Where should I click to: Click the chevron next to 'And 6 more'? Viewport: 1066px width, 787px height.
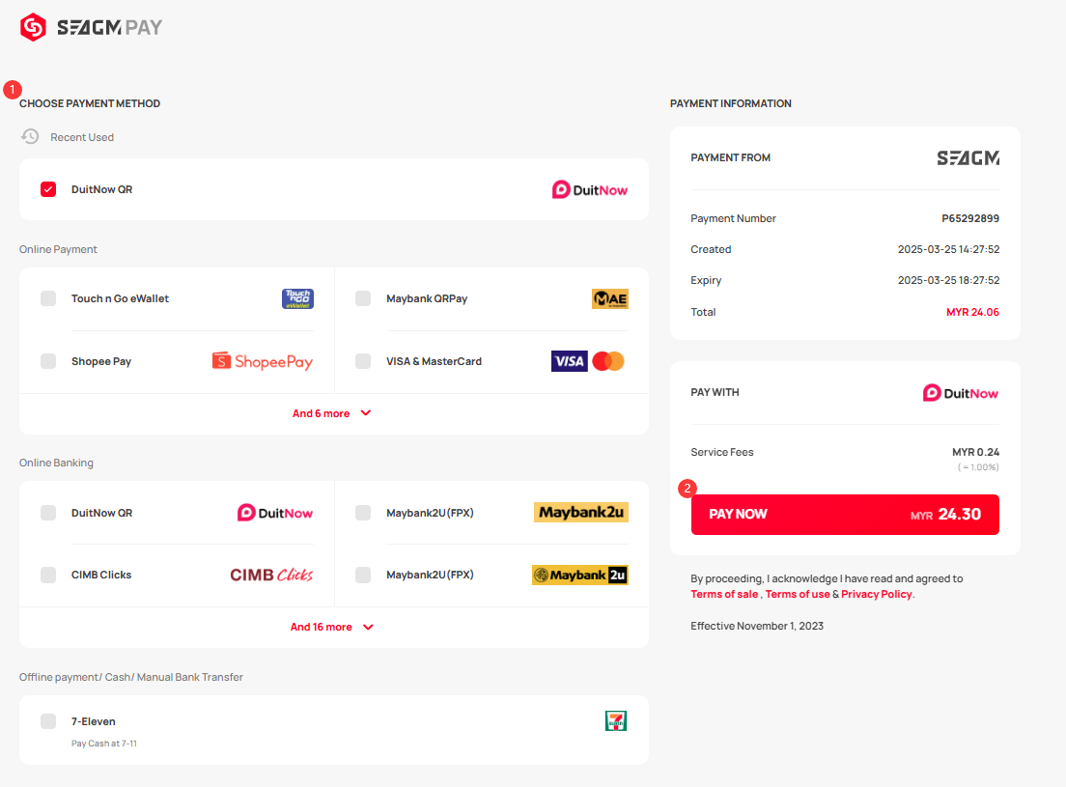[x=366, y=412]
